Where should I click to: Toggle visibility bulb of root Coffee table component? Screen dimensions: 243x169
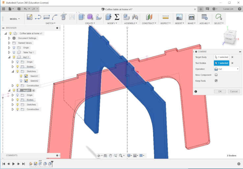10,33
